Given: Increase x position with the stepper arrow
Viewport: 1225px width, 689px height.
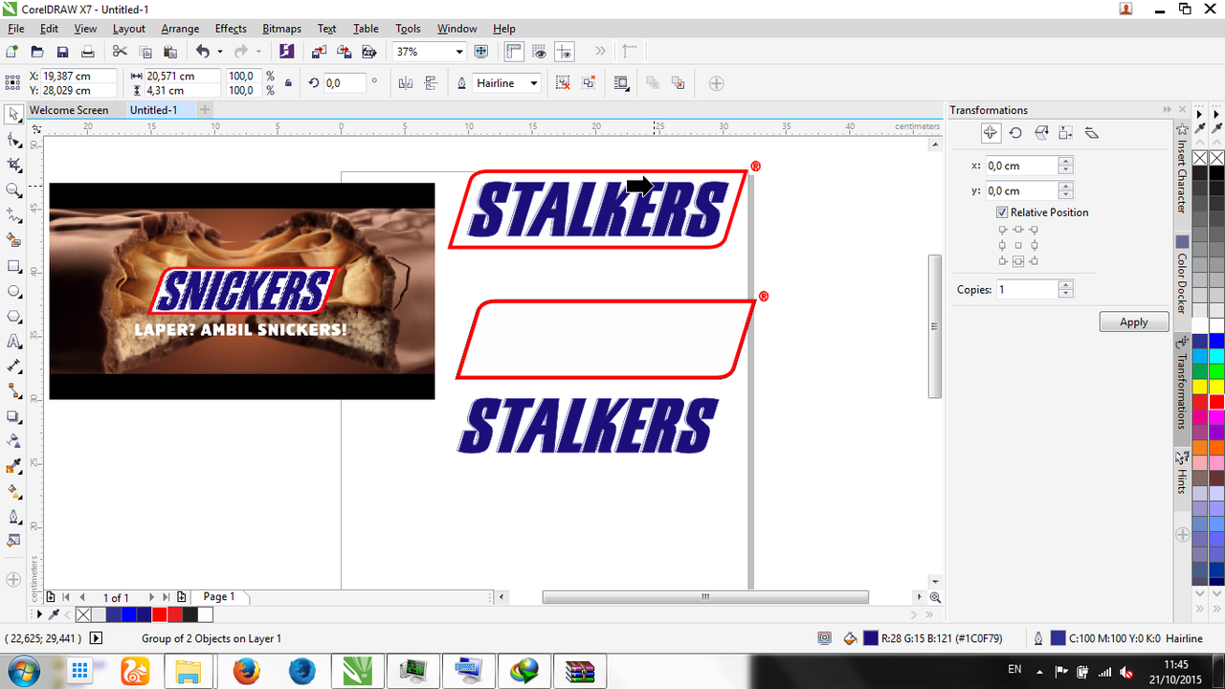Looking at the screenshot, I should 1066,161.
